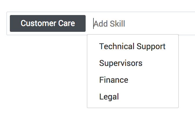Screen dimensions: 195x118
Task: Select the dark Customer Care chip
Action: tap(48, 23)
